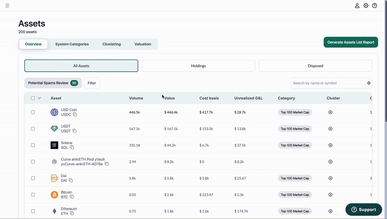Screen dimensions: 387x219
Task: Add a cluster for Solana
Action: coord(330,145)
